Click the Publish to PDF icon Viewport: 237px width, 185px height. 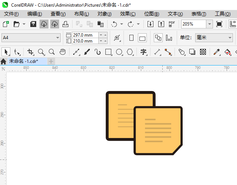172,24
